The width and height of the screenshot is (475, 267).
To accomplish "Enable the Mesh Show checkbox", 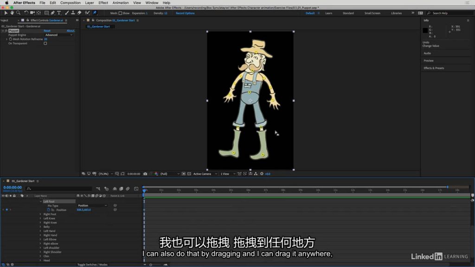I will (x=120, y=13).
